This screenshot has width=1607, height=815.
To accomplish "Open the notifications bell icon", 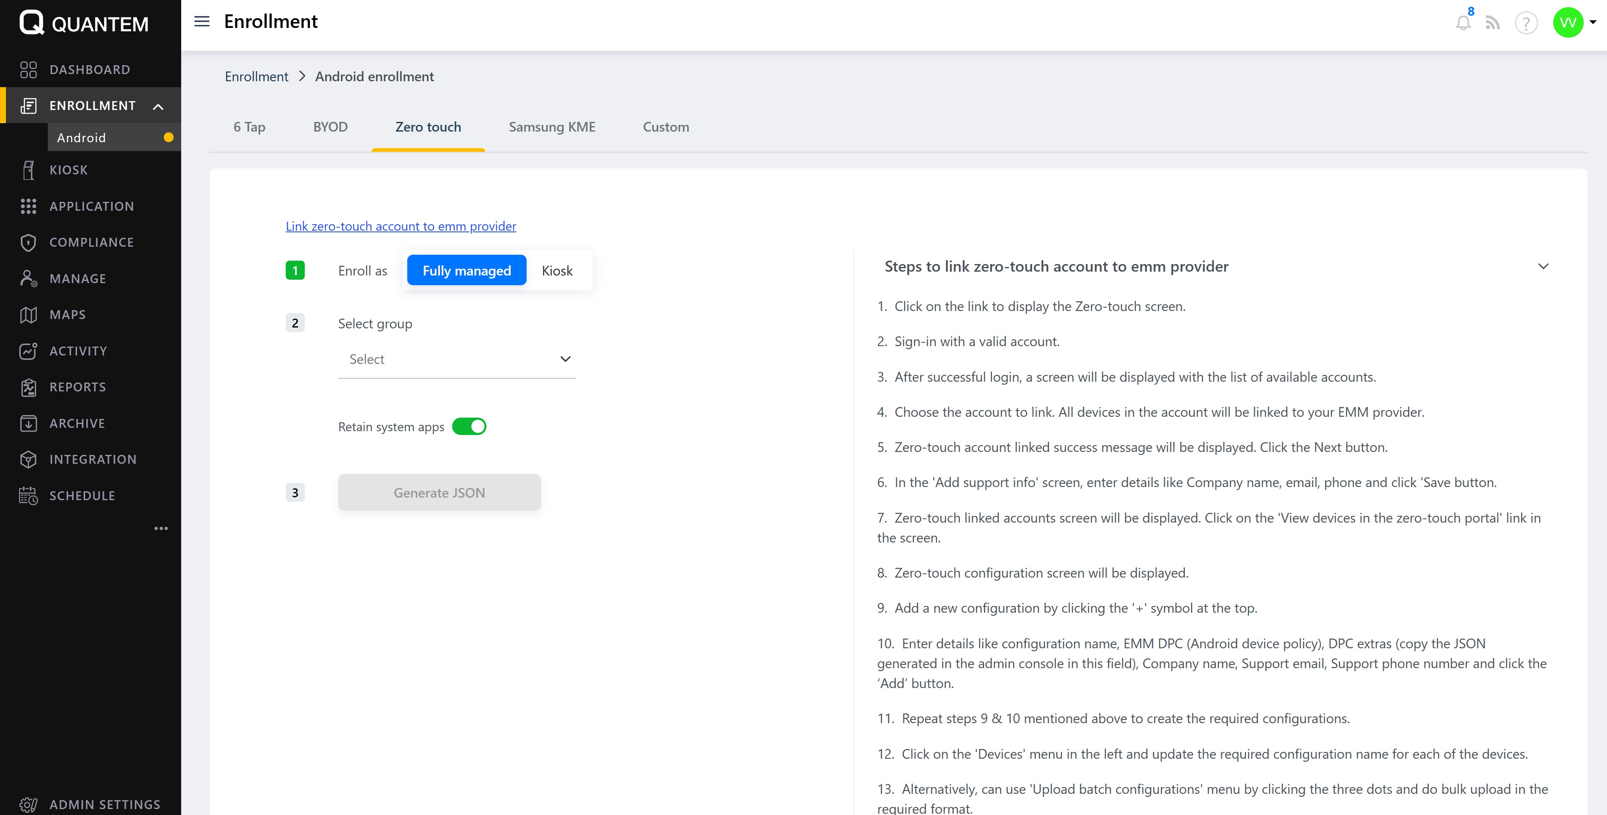I will [1463, 23].
